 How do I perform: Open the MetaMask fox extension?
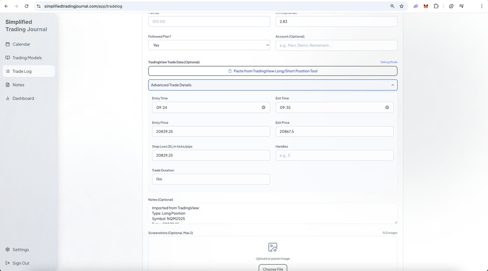[x=426, y=6]
